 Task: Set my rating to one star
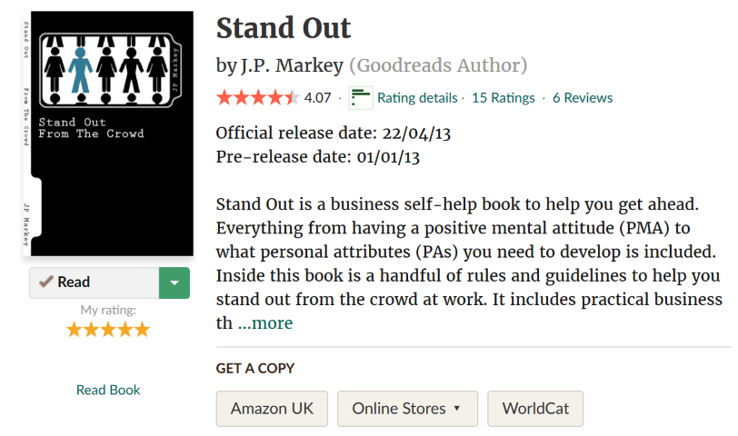[x=74, y=330]
